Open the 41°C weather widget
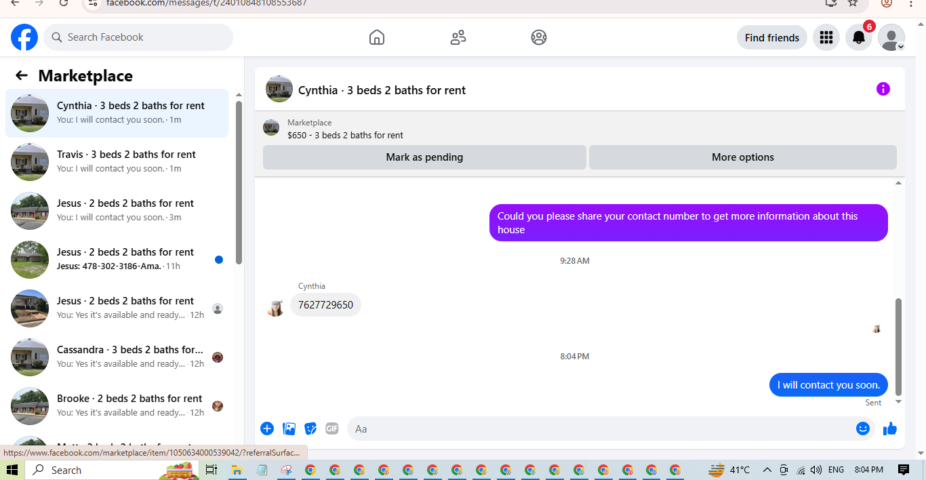The image size is (926, 480). pyautogui.click(x=729, y=470)
